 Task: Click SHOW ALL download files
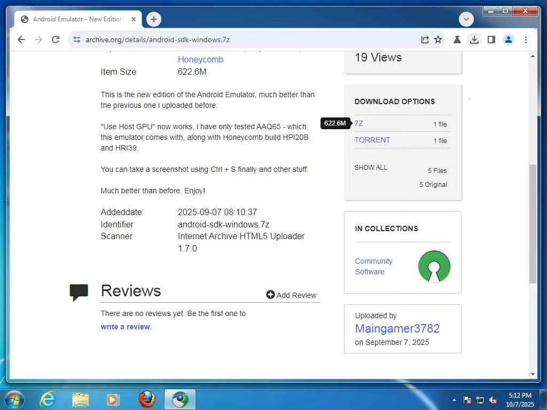point(371,167)
